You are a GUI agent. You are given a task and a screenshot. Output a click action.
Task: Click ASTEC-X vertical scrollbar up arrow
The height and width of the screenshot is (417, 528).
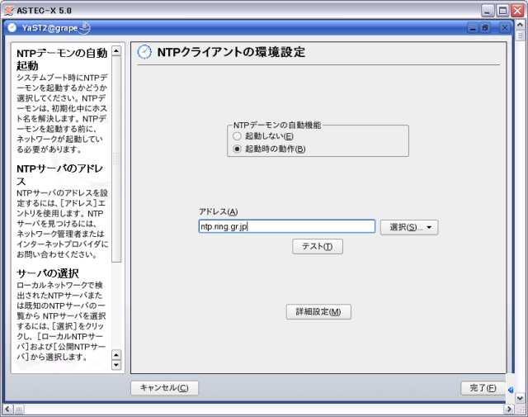[x=520, y=26]
